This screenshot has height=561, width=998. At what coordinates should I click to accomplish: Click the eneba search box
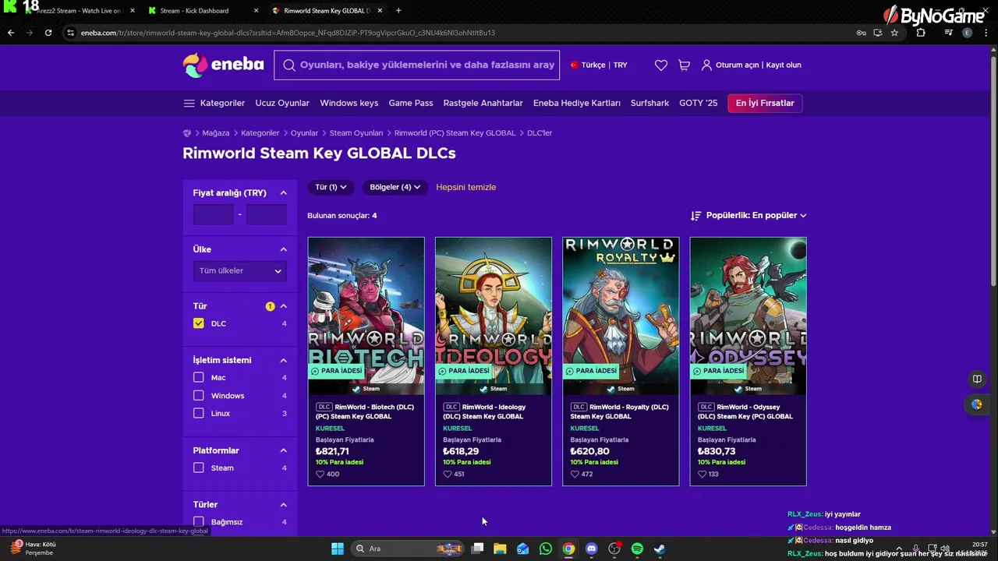(x=417, y=65)
